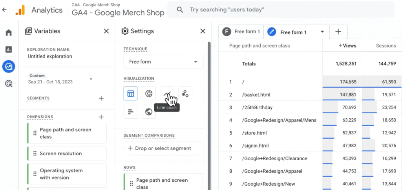Image resolution: width=402 pixels, height=190 pixels.
Task: Click the Settings panel scrollbar
Action: click(x=209, y=116)
